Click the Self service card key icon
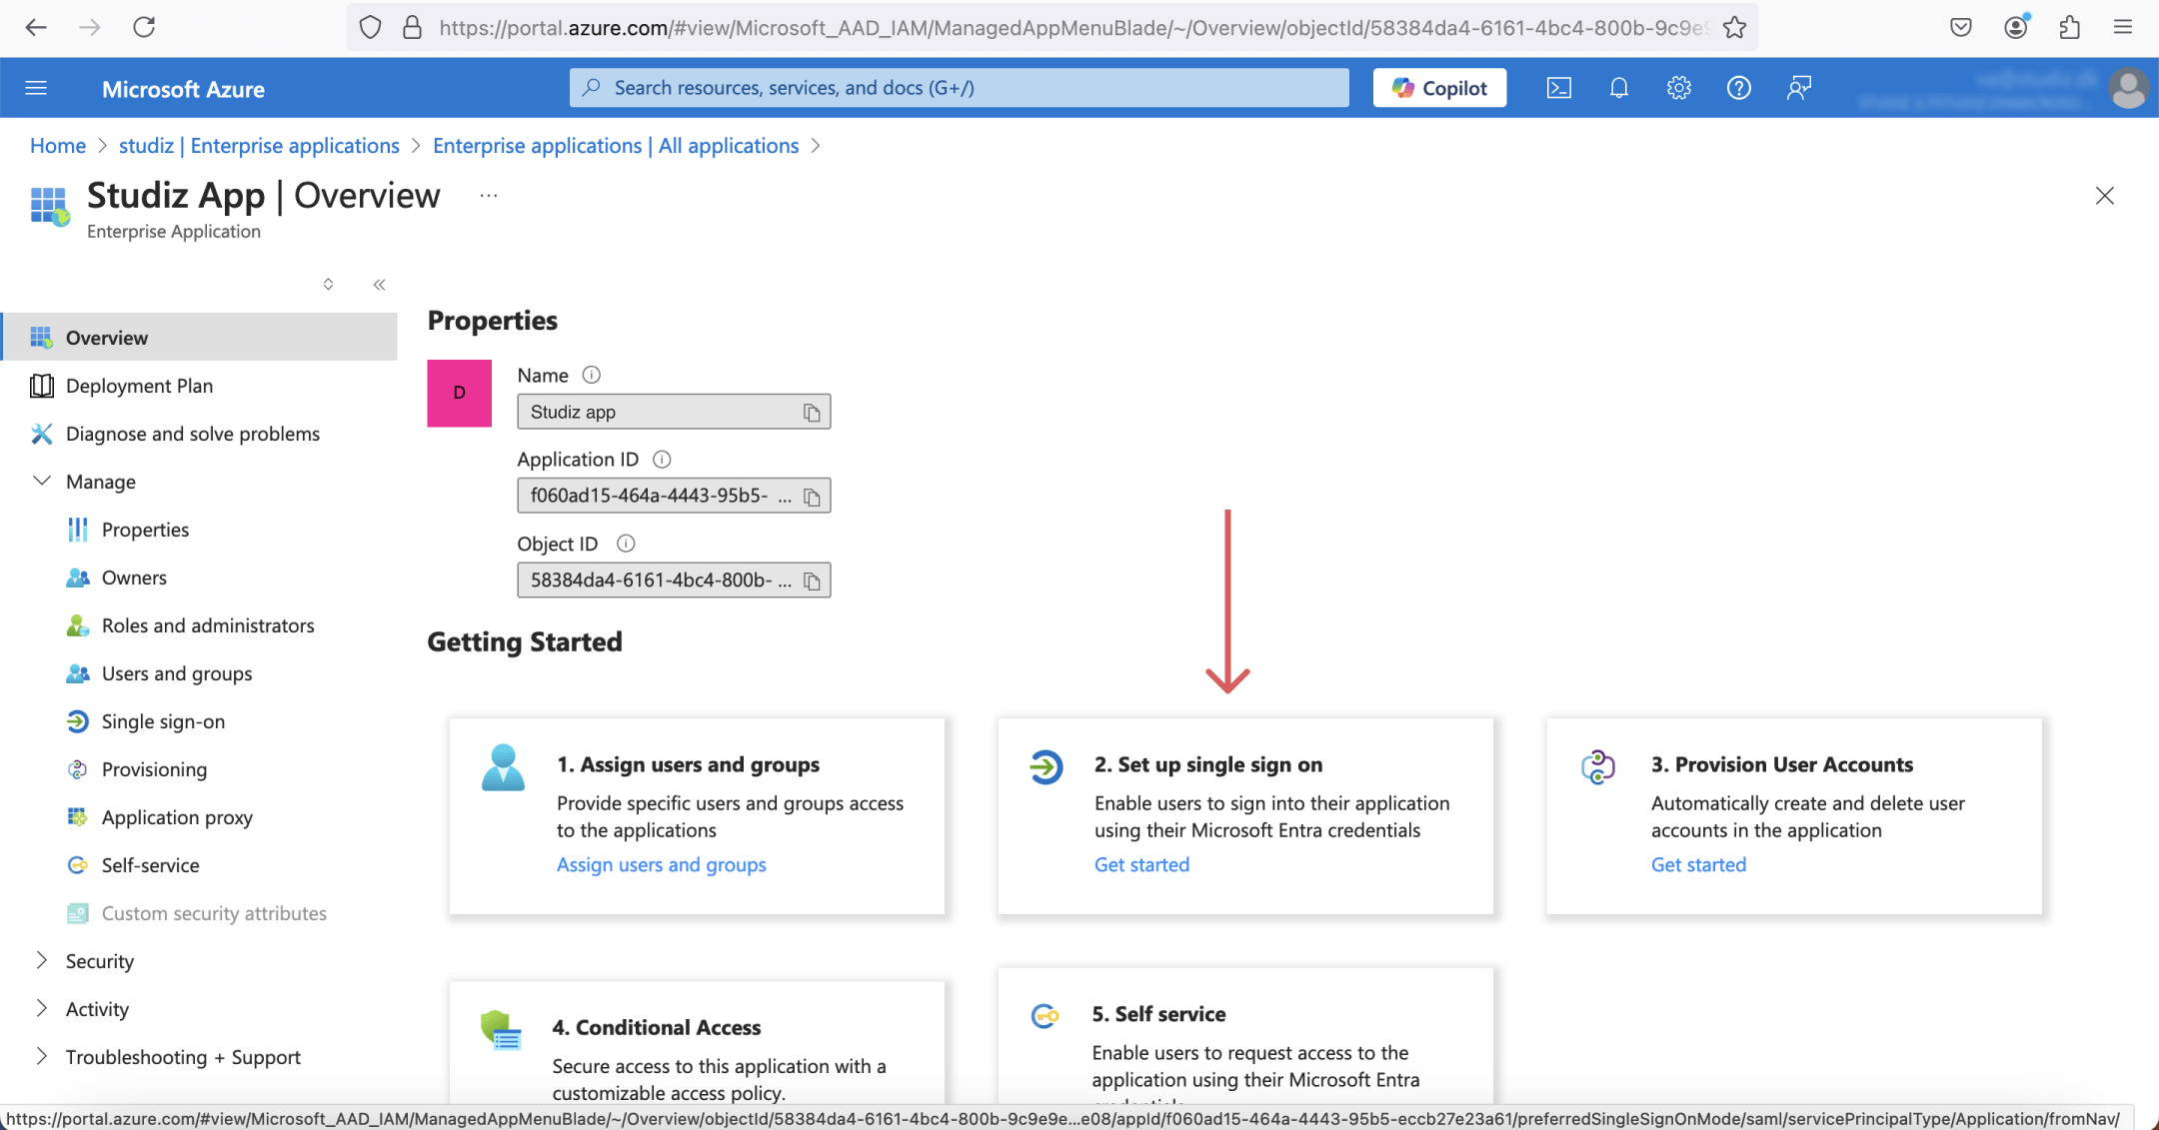Viewport: 2159px width, 1130px height. (x=1045, y=1017)
